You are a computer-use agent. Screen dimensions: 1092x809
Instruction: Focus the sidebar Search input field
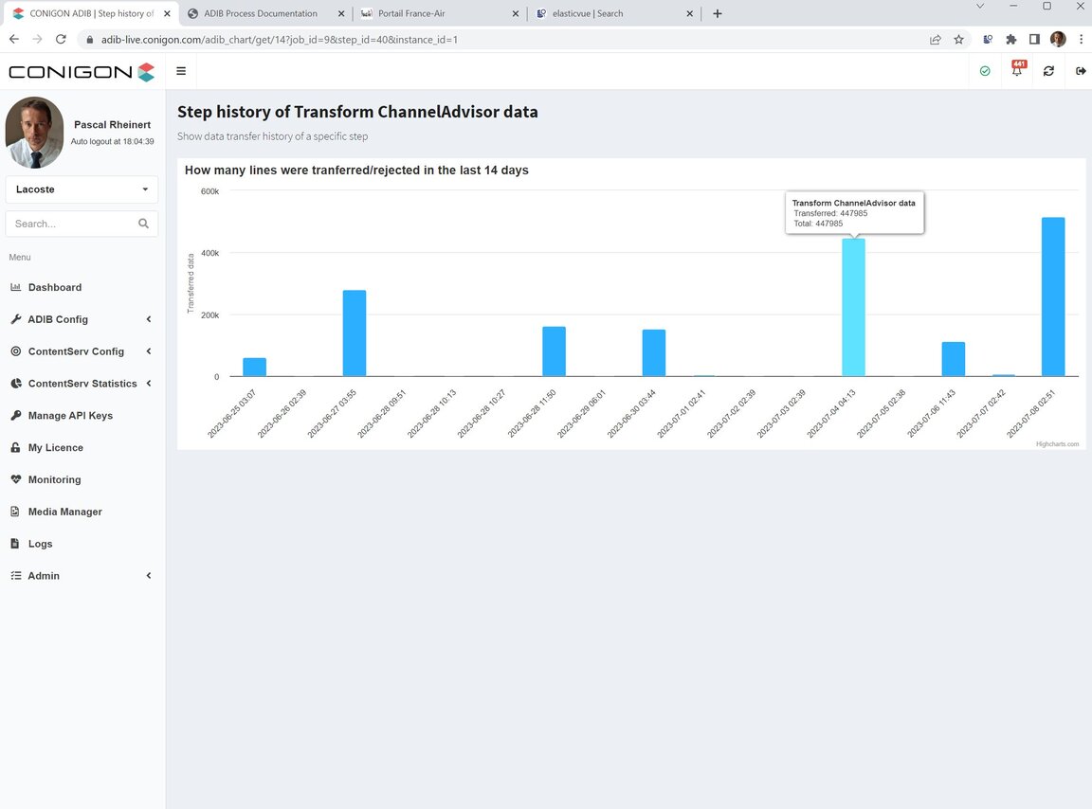[73, 224]
